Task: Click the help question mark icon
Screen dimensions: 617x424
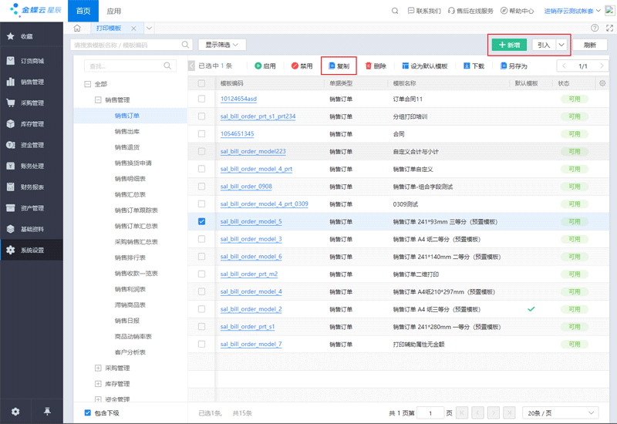Action: point(595,28)
